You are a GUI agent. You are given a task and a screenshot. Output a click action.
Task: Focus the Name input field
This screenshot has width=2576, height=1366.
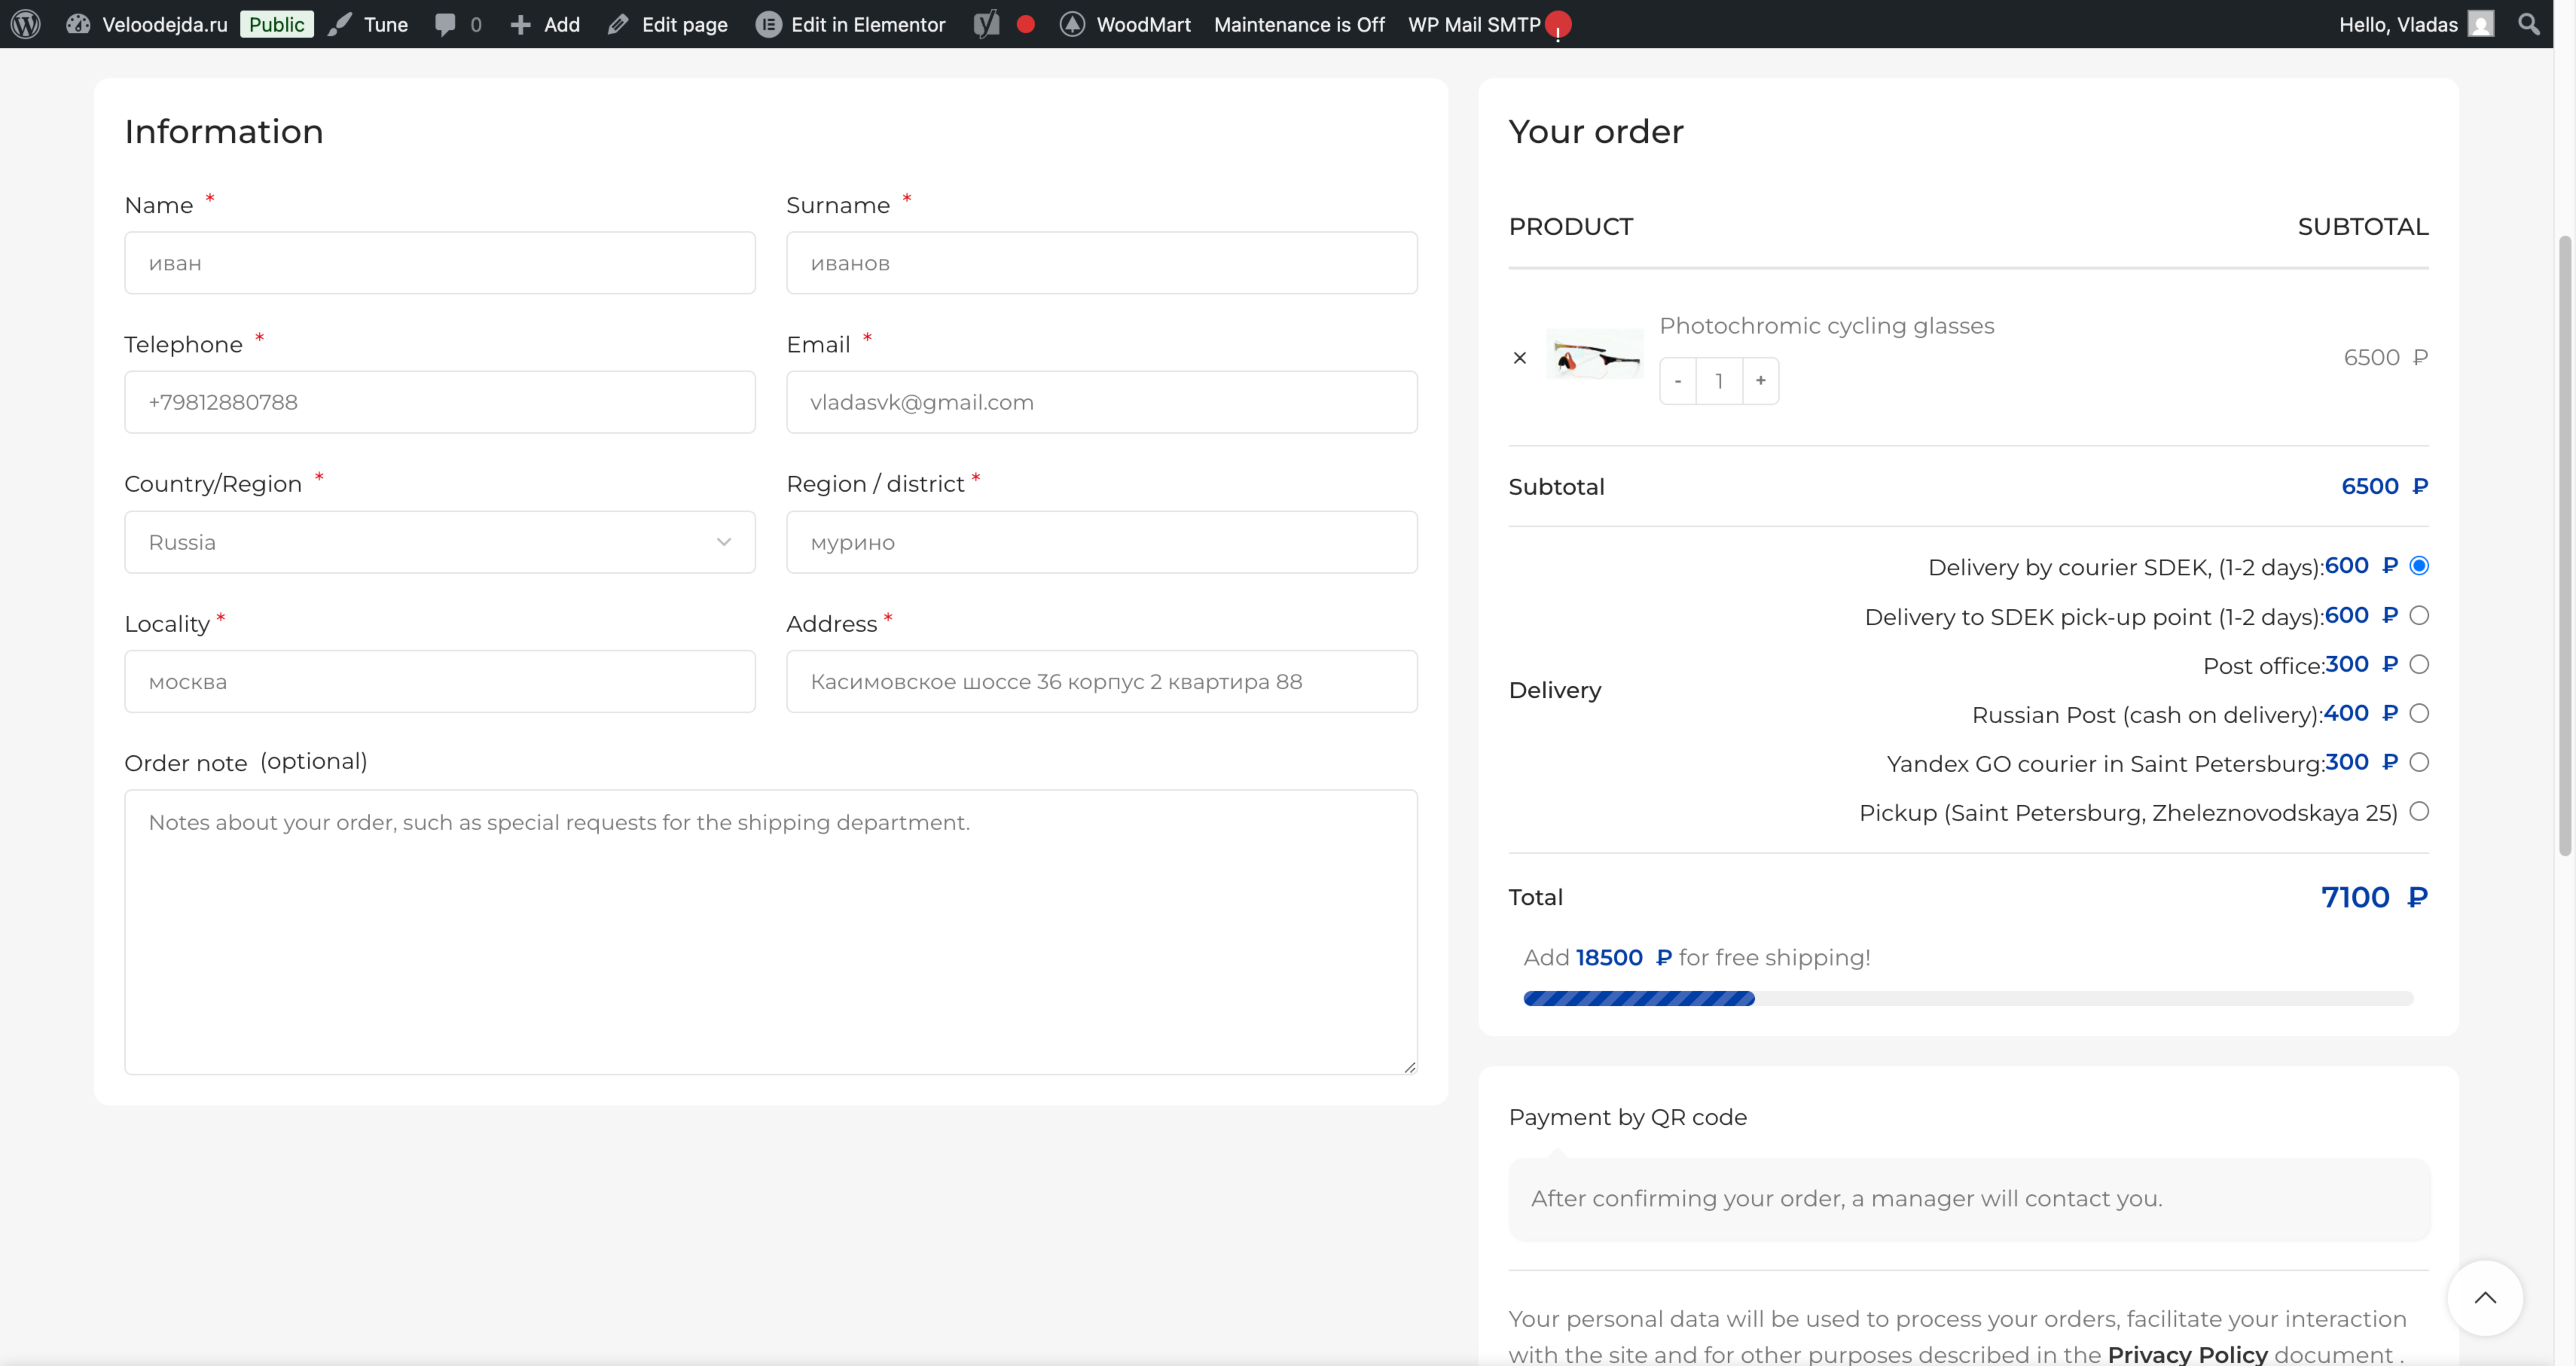(440, 263)
